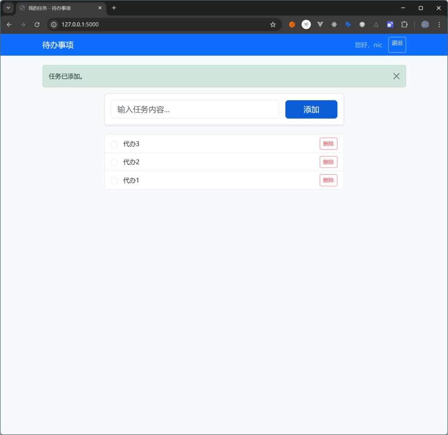Click 退出 to log out
The height and width of the screenshot is (435, 448).
coord(397,45)
